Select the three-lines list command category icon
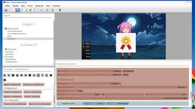This screenshot has width=195, height=109. (9, 75)
